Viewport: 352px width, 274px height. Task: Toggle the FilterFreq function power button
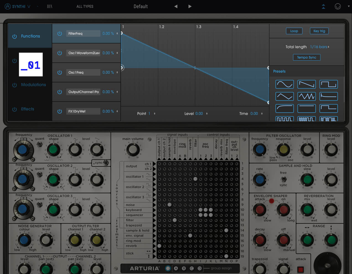pyautogui.click(x=59, y=33)
